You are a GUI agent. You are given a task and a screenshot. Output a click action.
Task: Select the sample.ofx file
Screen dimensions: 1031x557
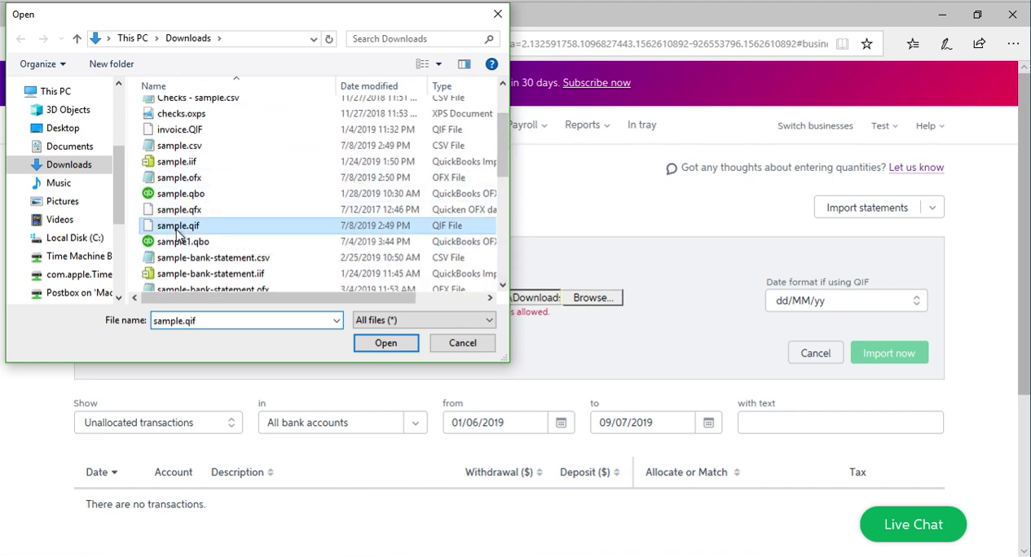coord(179,178)
